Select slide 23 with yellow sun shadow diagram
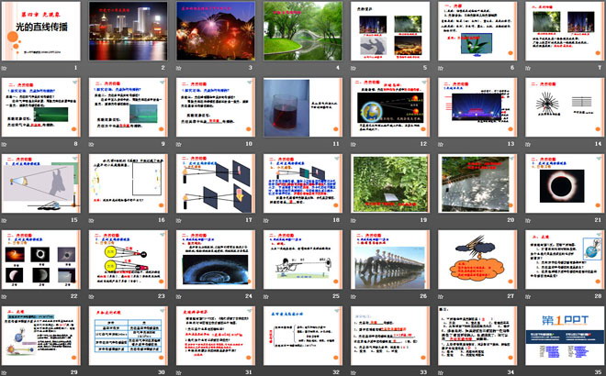 point(129,260)
